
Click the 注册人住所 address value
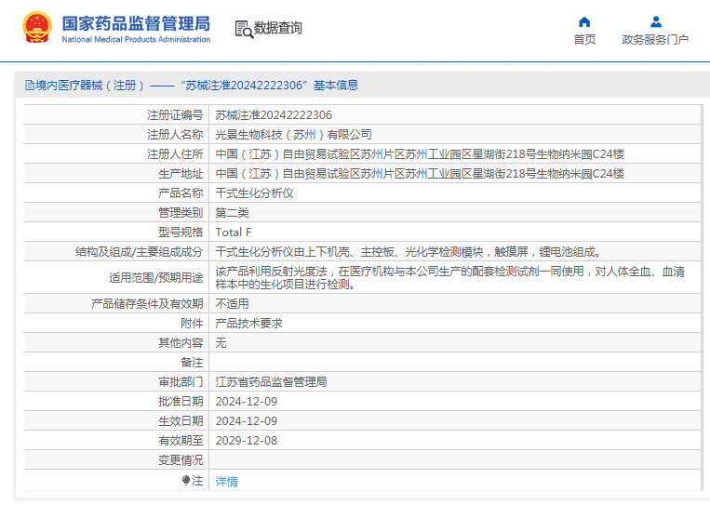tap(420, 153)
